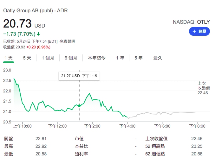Click the 已收盤 timestamp text
The image size is (215, 157).
coord(30,41)
